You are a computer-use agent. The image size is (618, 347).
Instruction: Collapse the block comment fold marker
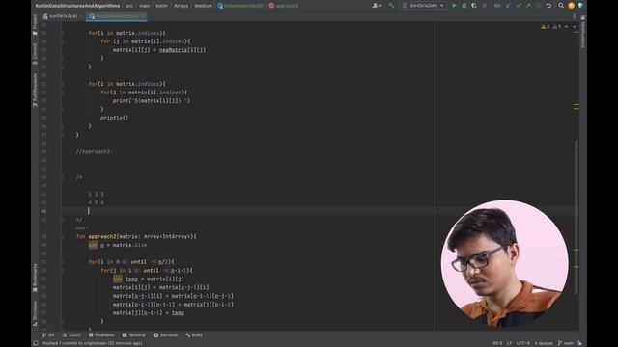(x=61, y=177)
